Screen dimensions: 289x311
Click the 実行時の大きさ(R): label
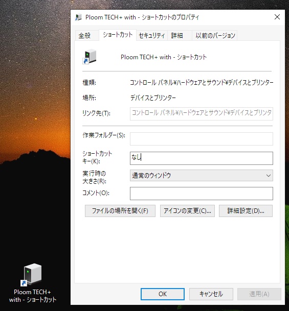94,177
